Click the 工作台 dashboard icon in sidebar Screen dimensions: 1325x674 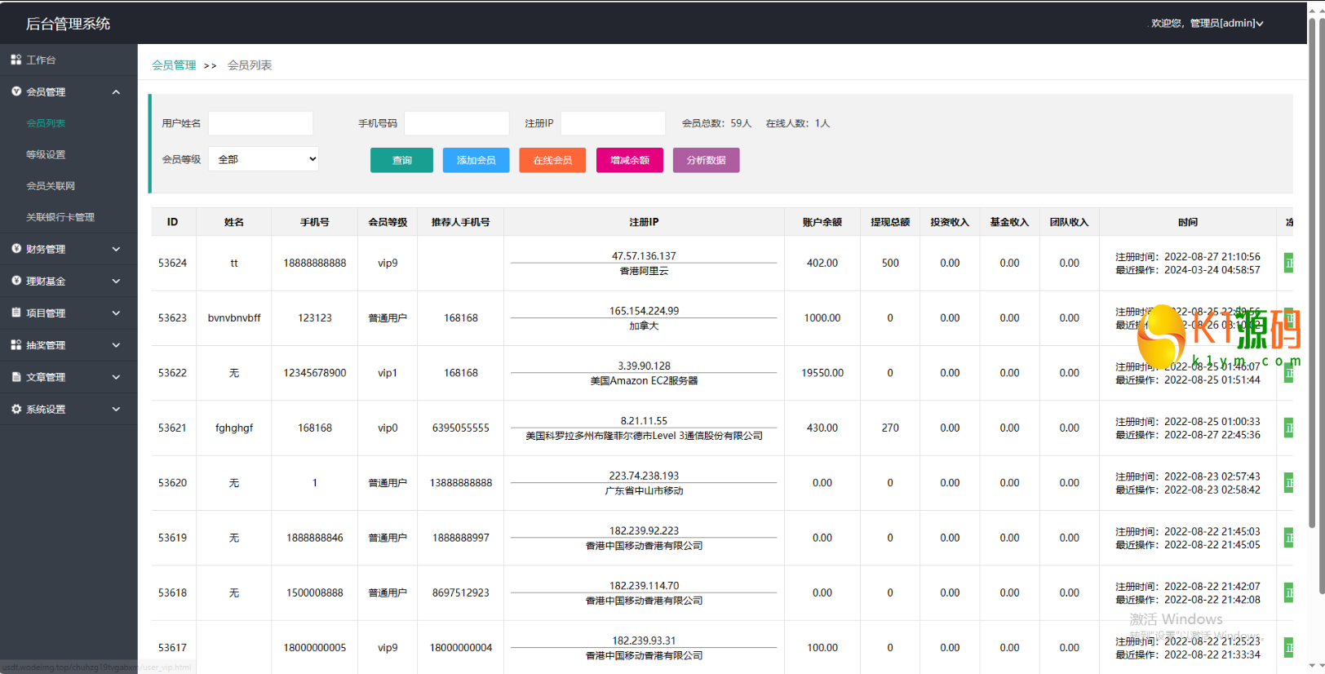click(16, 60)
